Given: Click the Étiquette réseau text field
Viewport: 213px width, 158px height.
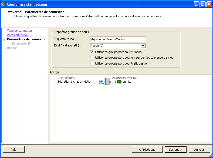Looking at the screenshot, I should click(118, 39).
